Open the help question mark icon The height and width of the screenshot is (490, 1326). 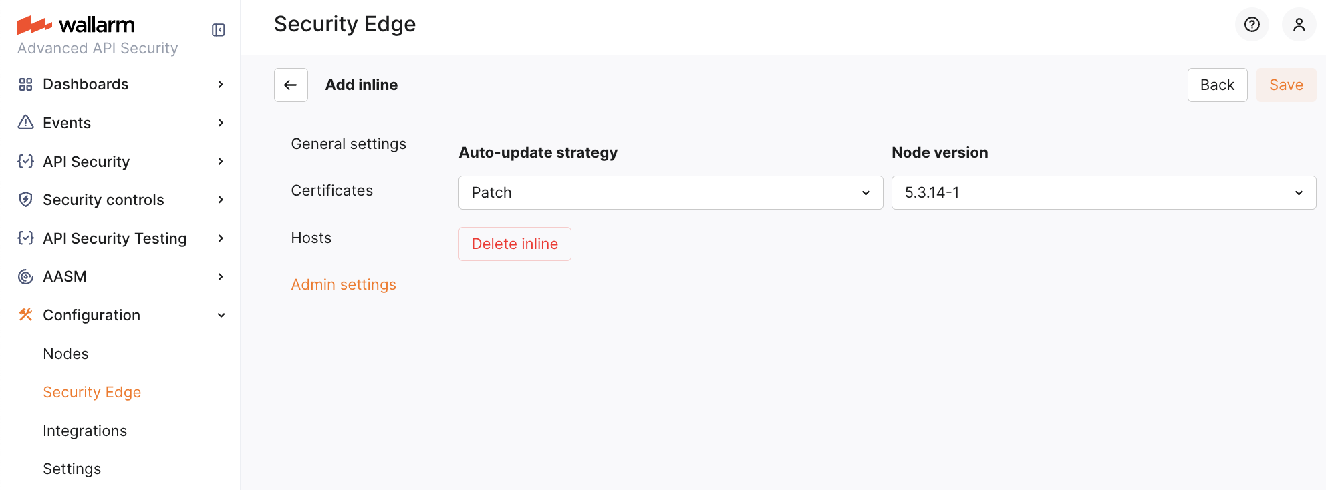click(x=1252, y=25)
